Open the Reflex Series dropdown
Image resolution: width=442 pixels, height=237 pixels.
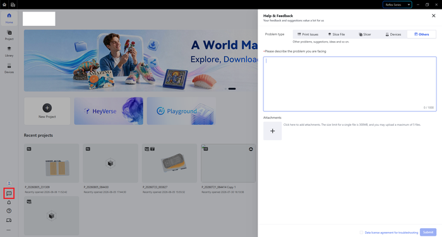click(x=397, y=4)
